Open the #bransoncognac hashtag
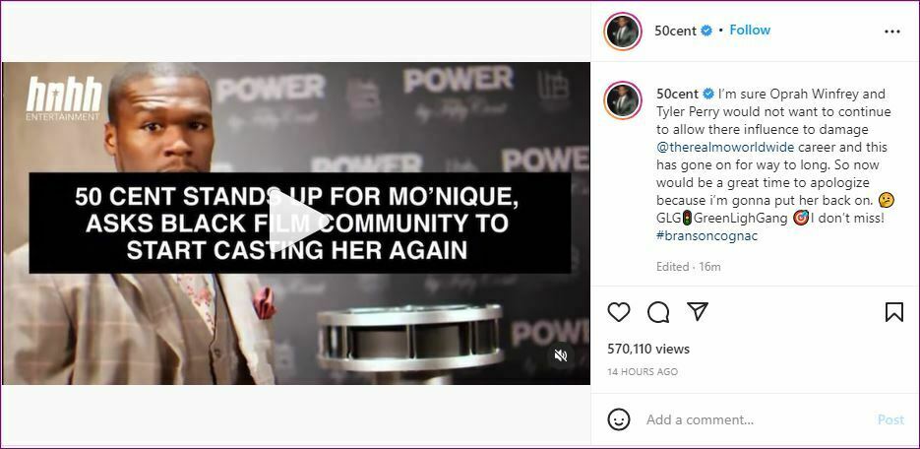Image resolution: width=920 pixels, height=449 pixels. click(x=699, y=236)
